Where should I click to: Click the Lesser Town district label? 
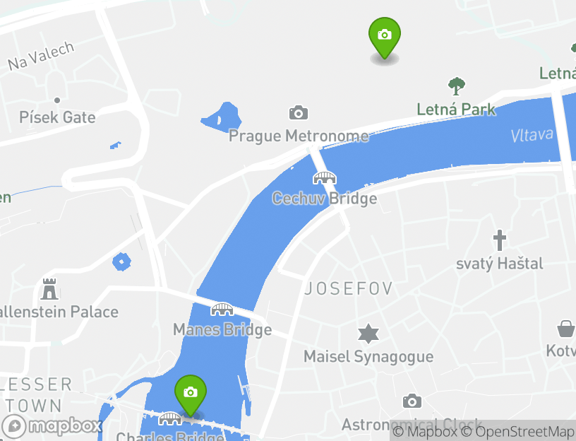pos(35,395)
